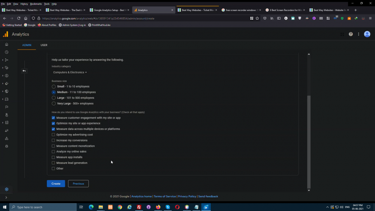Image resolution: width=375 pixels, height=211 pixels.
Task: Open Terms of Service footer link
Action: pos(165,196)
